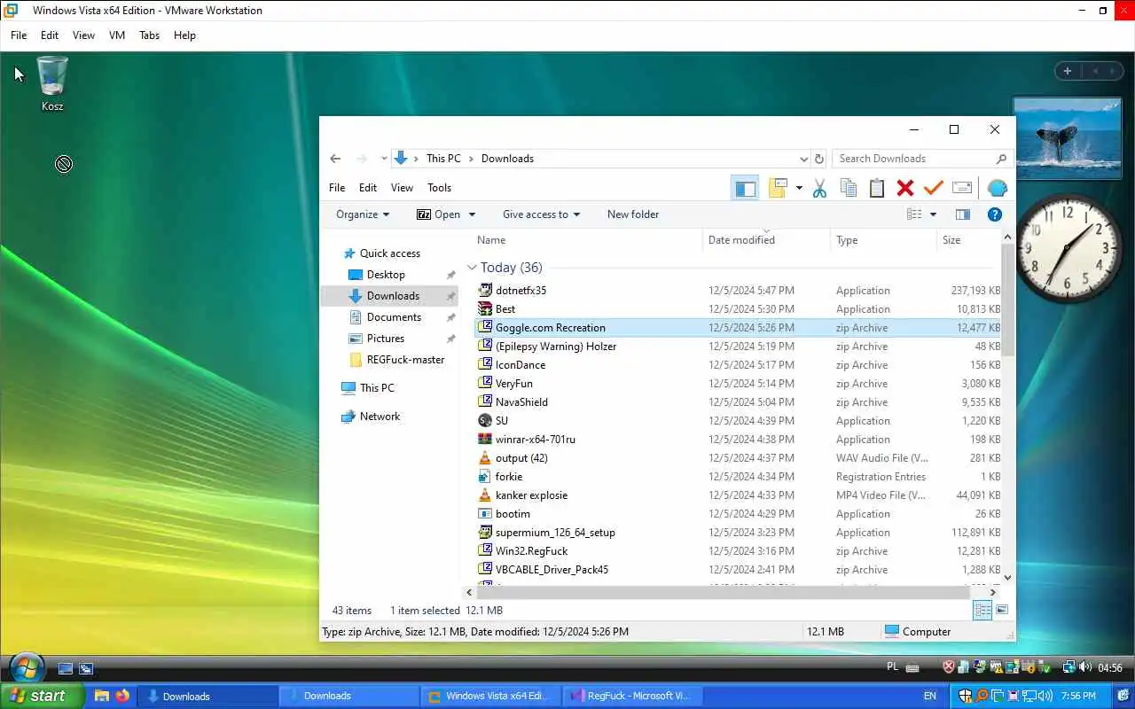Open the Explorer View menu
This screenshot has height=709, width=1135.
pos(402,188)
